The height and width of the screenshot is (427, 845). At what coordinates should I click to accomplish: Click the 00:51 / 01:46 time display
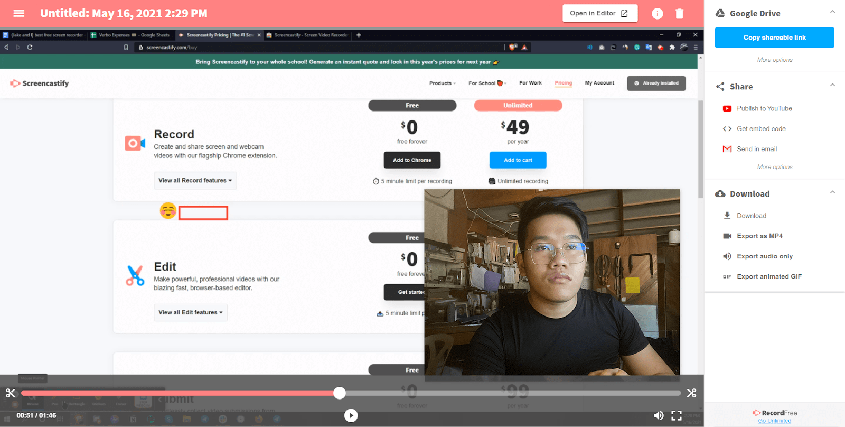point(36,415)
